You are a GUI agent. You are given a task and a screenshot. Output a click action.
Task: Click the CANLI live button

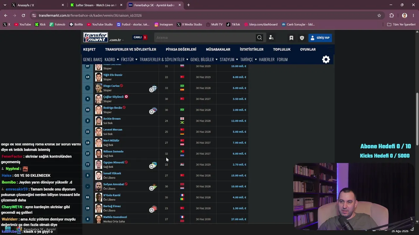click(140, 37)
